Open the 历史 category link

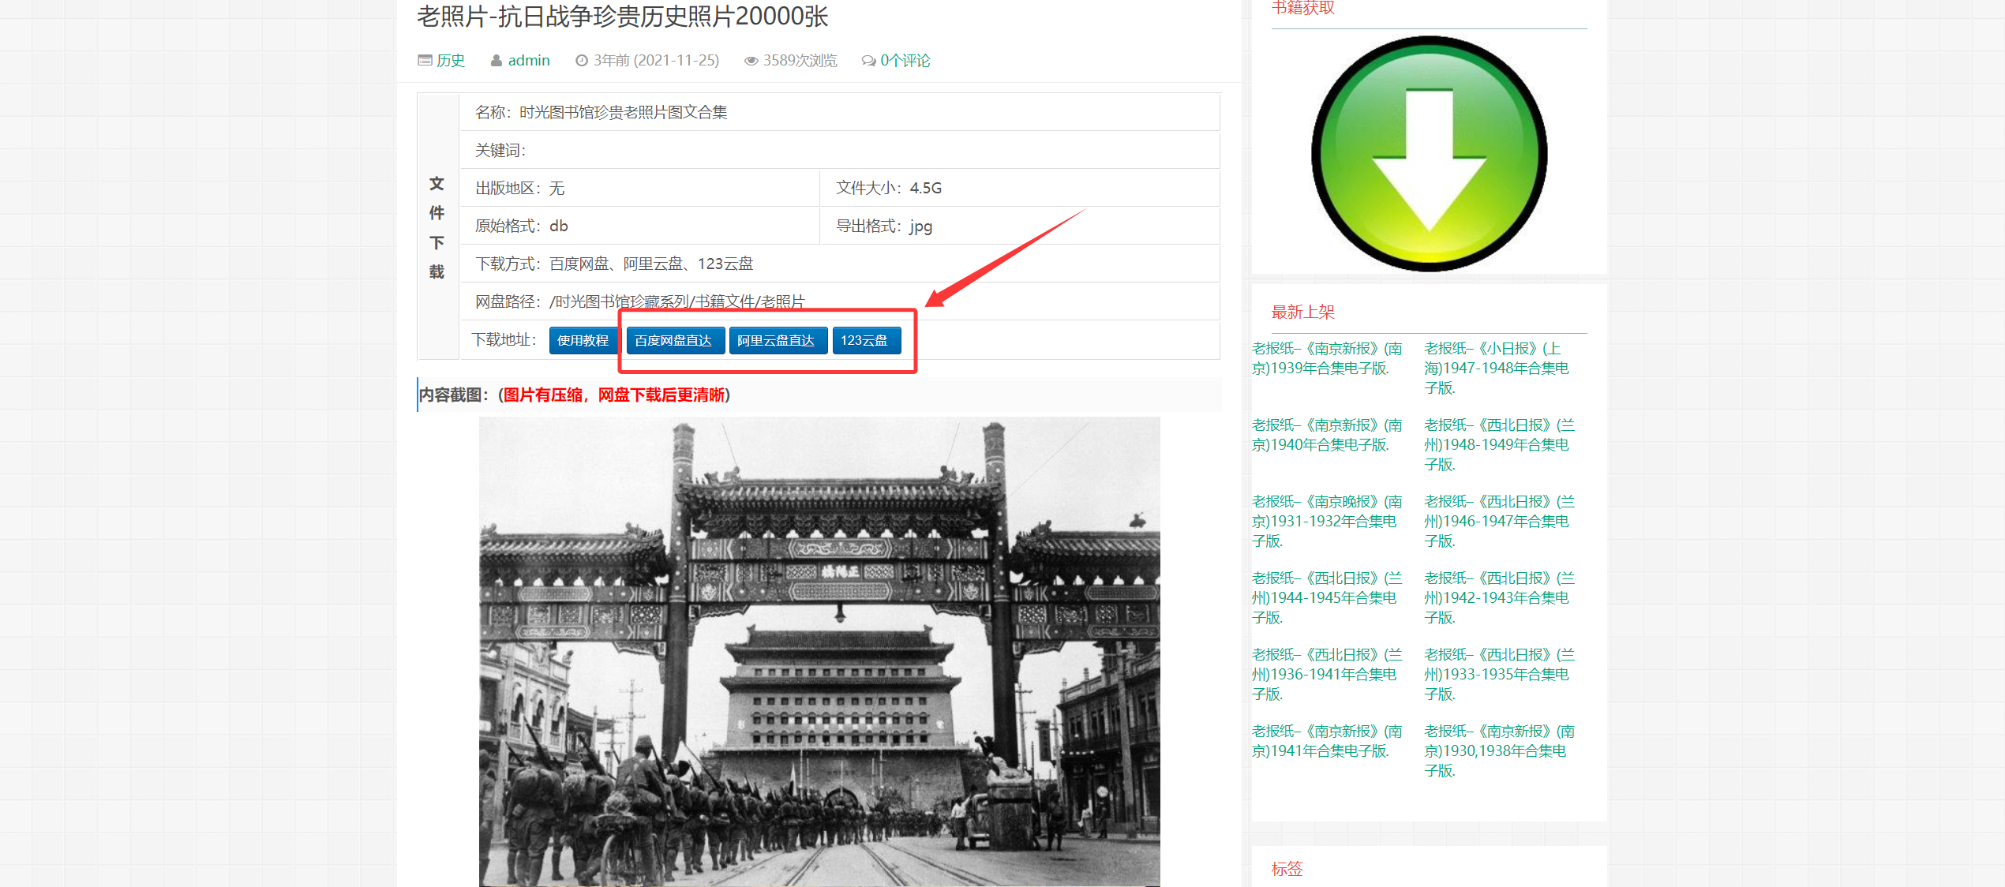tap(451, 61)
